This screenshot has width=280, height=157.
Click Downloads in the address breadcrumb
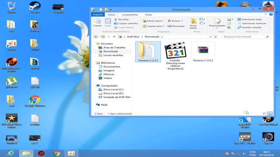[152, 37]
